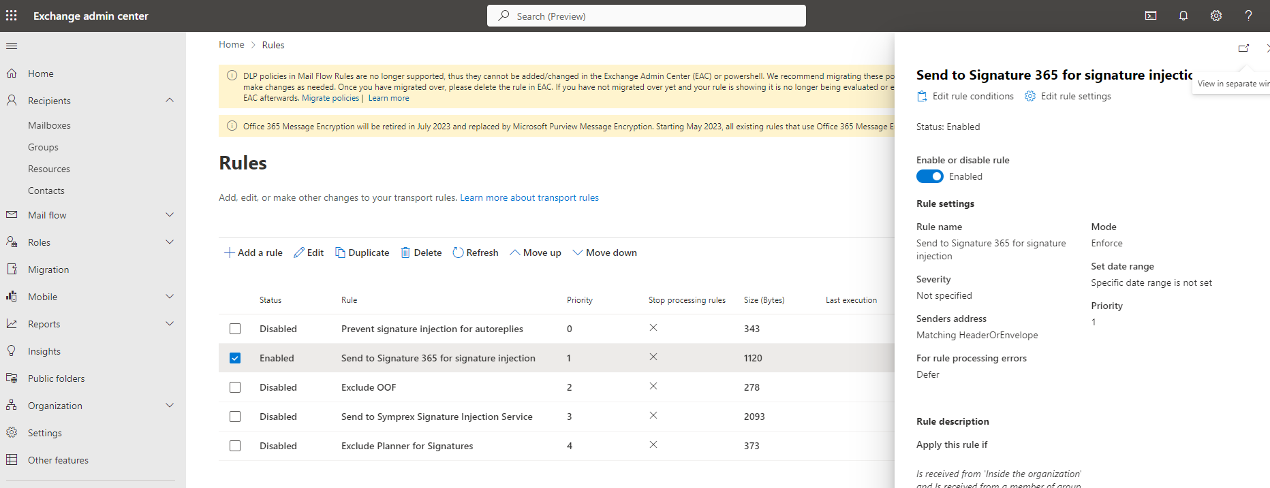Click the Duplicate copy icon
The height and width of the screenshot is (488, 1270).
point(340,253)
